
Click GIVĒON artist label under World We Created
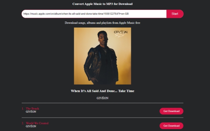click(x=31, y=126)
